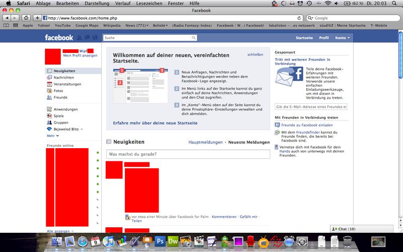This screenshot has height=252, width=403.
Task: Click Startseite in Facebook header
Action: pos(304,38)
